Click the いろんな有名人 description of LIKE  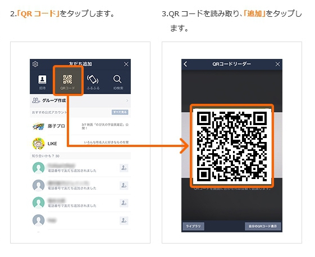(x=106, y=143)
